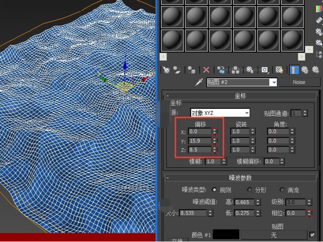Click the red X-axis gizmo arrow
Screen dimensions: 323x242
click(x=145, y=79)
